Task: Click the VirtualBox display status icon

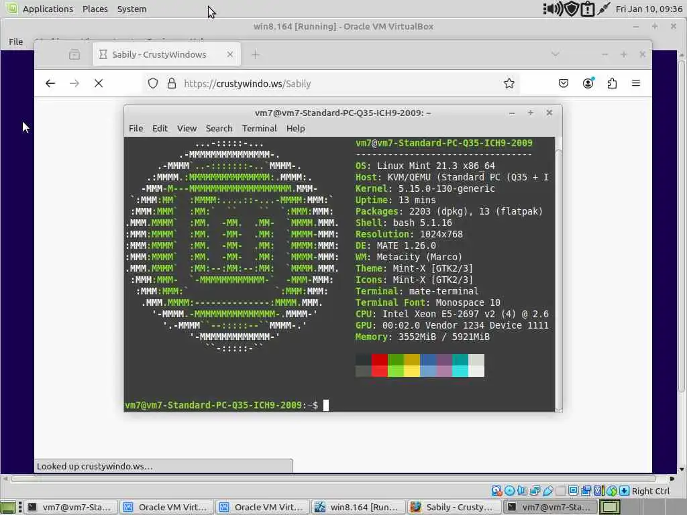Action: point(573,491)
